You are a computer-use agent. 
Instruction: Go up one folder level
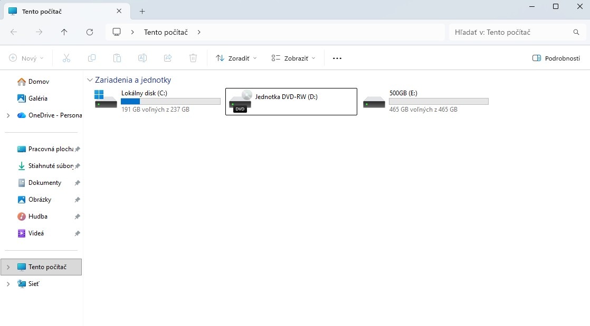[x=64, y=32]
